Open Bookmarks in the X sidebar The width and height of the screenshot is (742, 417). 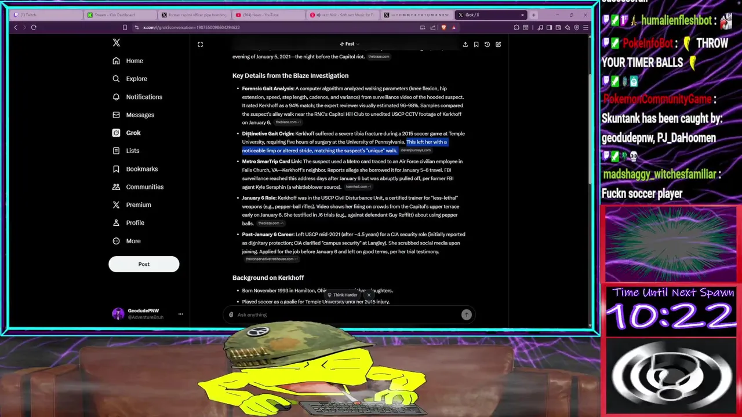(135, 169)
